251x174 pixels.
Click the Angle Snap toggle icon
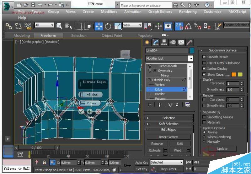[189, 26]
